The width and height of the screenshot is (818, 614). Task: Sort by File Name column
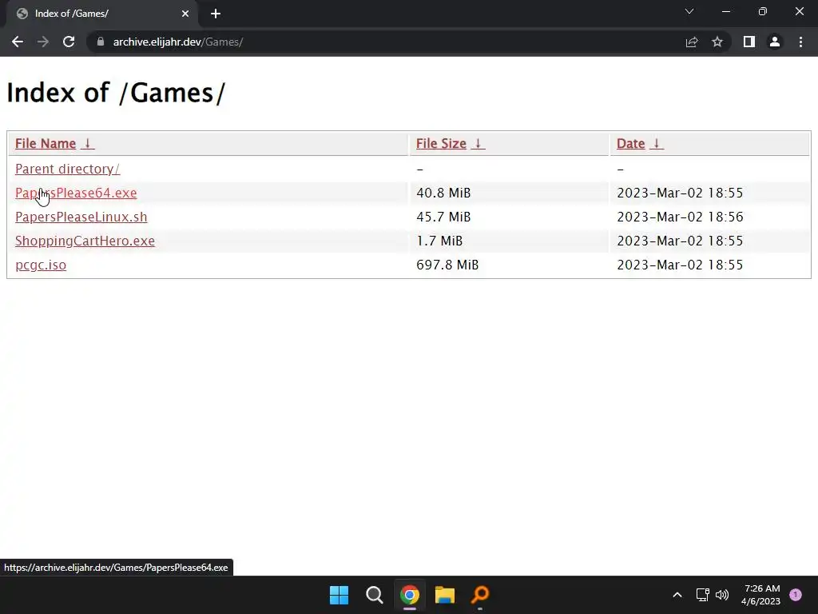[46, 144]
